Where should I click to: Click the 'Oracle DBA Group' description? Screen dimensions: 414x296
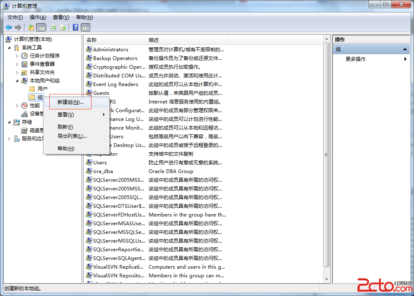coord(171,171)
